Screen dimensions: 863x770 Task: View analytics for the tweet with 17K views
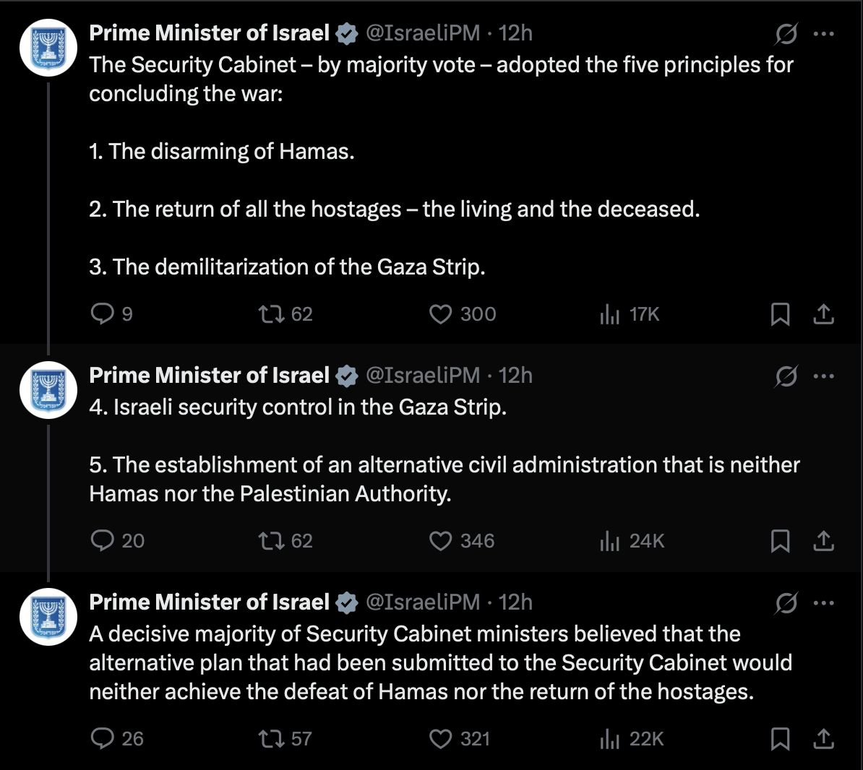(x=630, y=314)
